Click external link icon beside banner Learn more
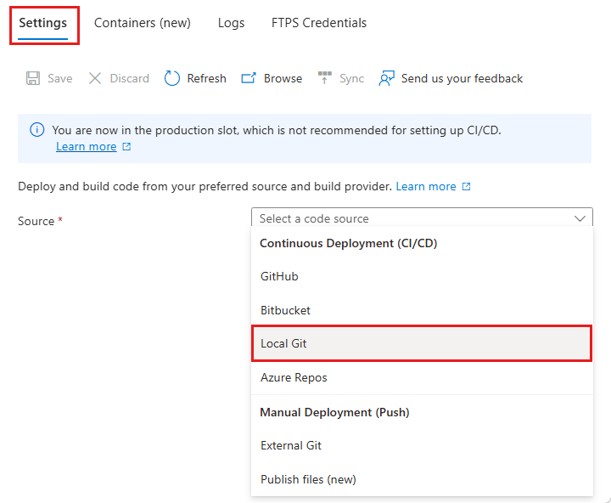 click(126, 146)
